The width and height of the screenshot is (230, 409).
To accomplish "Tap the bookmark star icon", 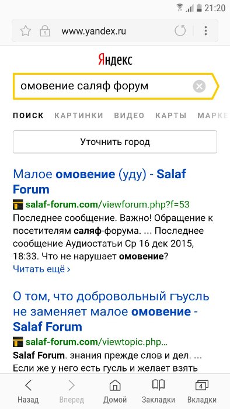I will pos(26,32).
